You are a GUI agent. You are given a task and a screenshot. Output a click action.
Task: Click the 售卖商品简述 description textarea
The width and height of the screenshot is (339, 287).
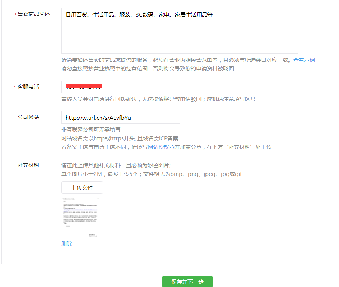click(180, 31)
